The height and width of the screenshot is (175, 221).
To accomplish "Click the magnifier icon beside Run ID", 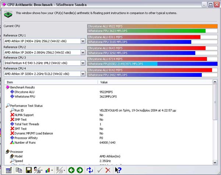I will point(12,110).
